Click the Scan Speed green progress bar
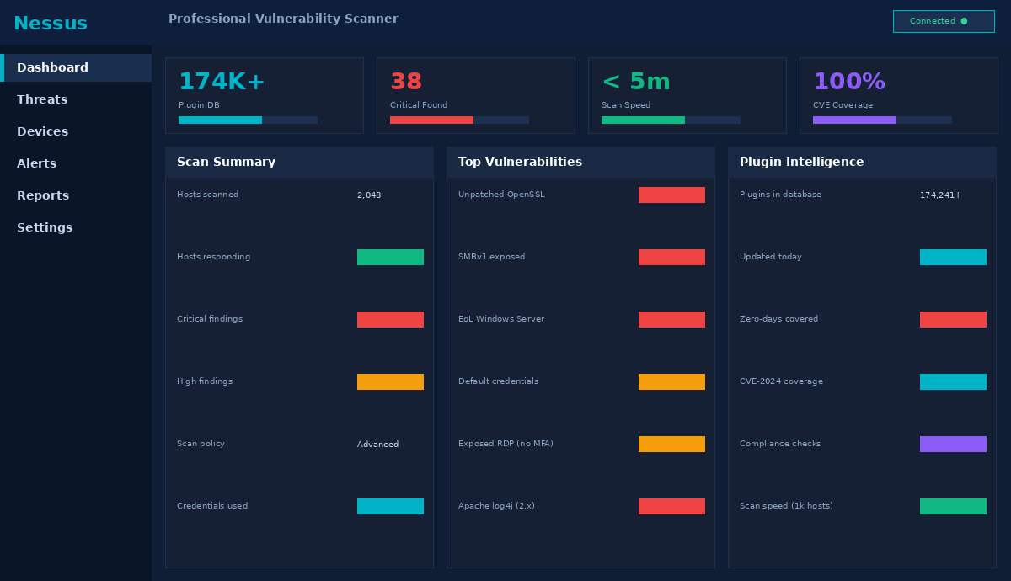Viewport: 1011px width, 581px height. tap(671, 120)
